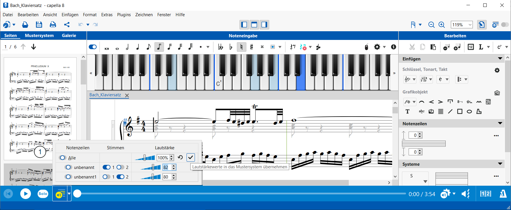Toggle staff unbenannt playback switch

coord(68,167)
